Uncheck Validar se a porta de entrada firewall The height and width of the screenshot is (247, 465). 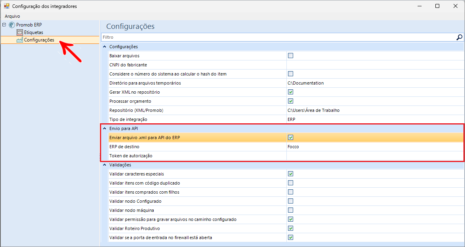[x=291, y=238]
